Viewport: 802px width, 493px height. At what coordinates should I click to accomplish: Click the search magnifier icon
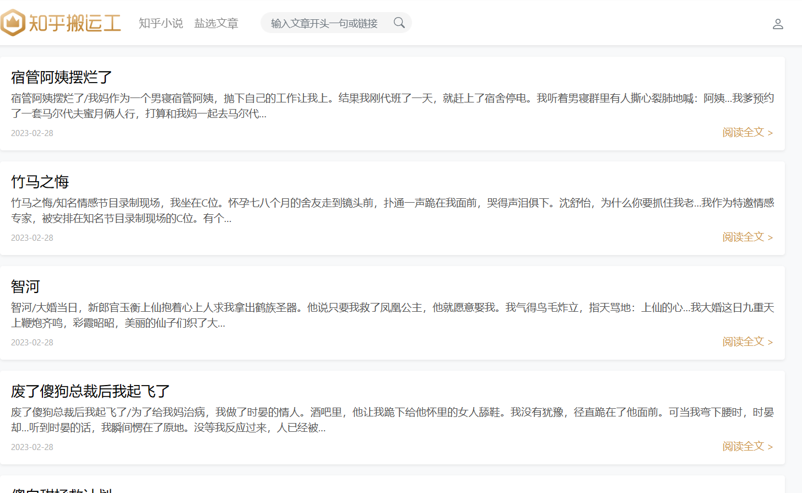tap(399, 23)
